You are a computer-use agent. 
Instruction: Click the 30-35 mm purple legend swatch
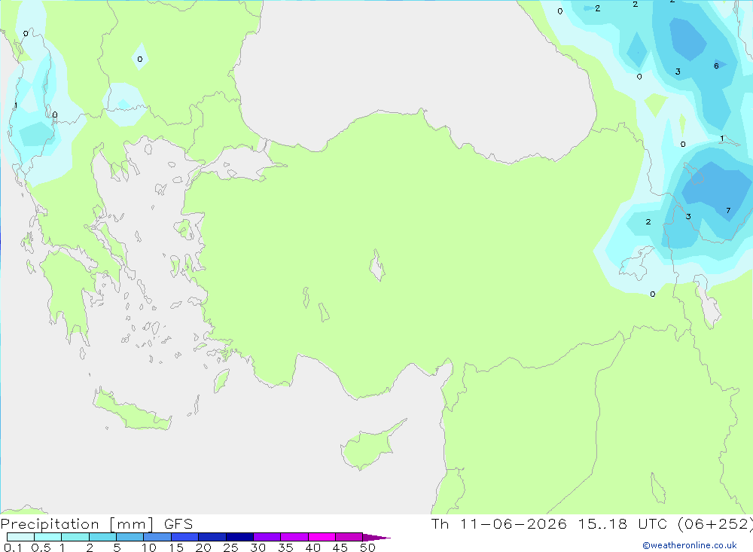[x=267, y=537]
